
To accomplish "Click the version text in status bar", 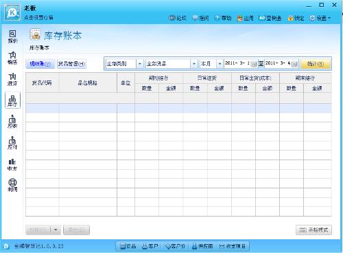I will click(39, 246).
